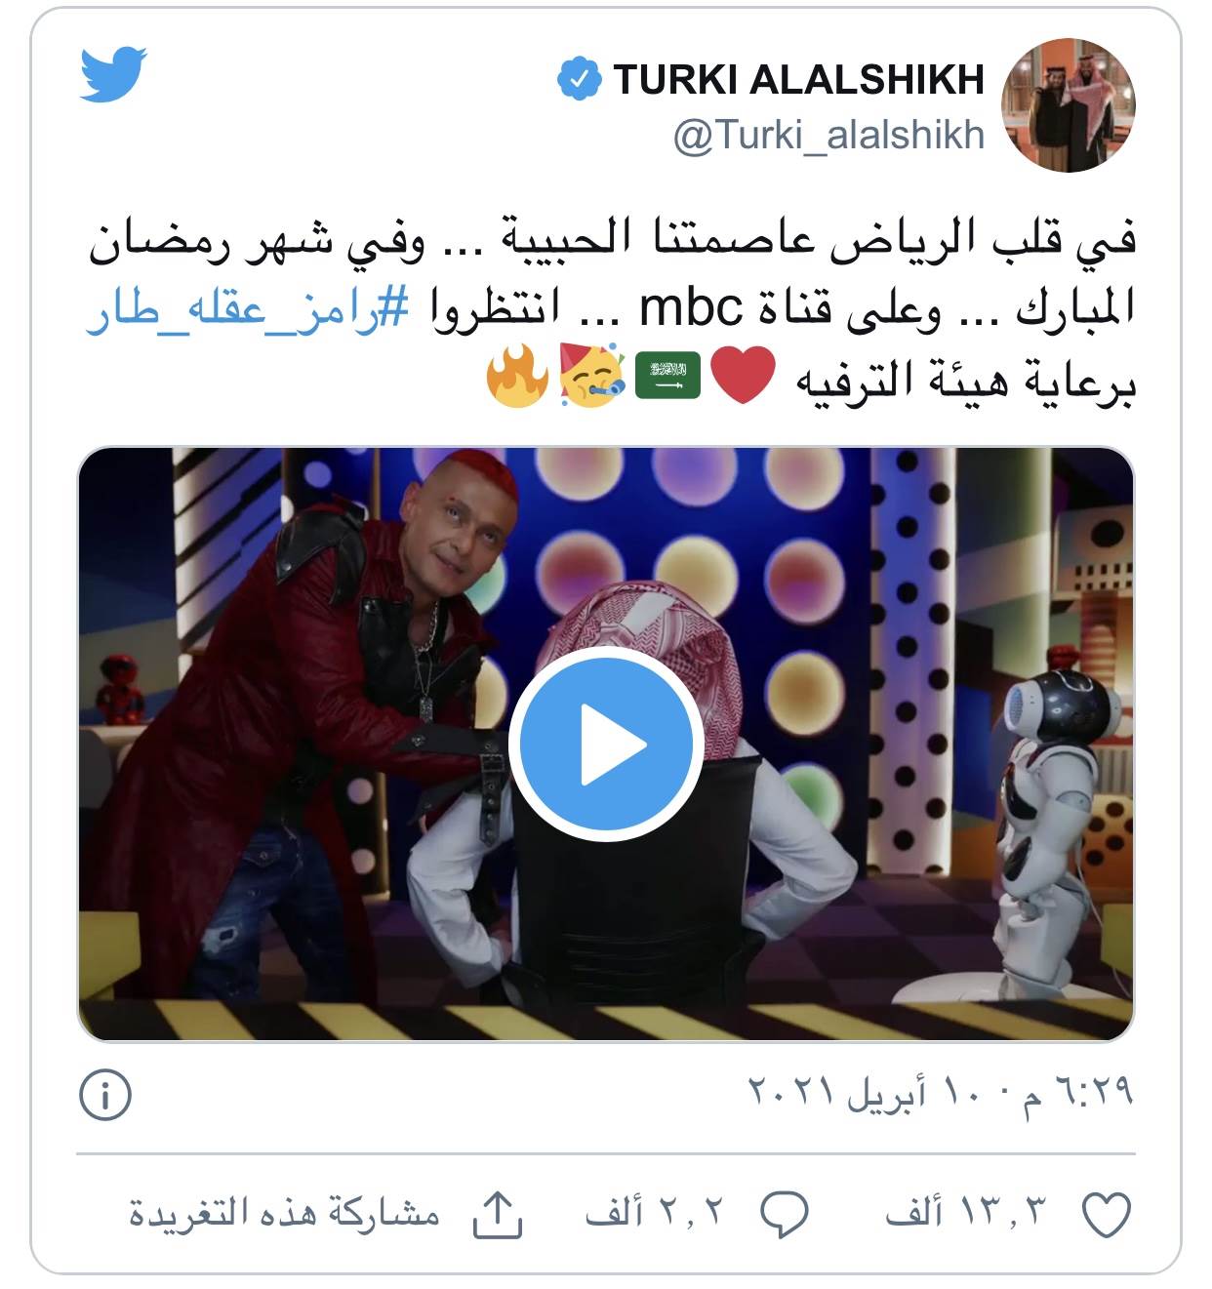1212x1289 pixels.
Task: Click the Twitter bird logo
Action: 113,73
